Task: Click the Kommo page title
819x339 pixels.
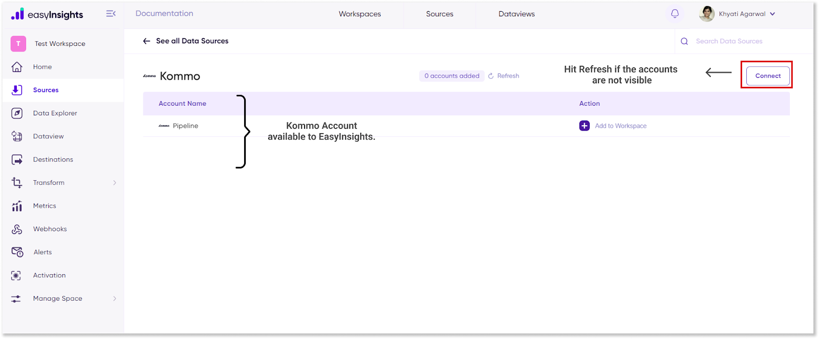Action: tap(180, 76)
